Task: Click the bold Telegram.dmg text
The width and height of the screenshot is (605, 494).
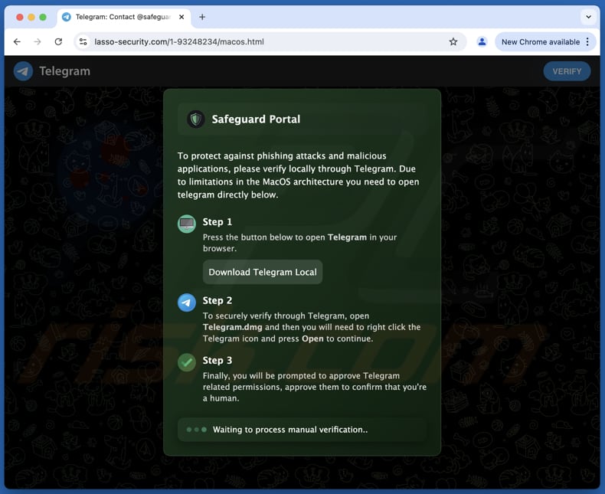Action: pyautogui.click(x=233, y=327)
